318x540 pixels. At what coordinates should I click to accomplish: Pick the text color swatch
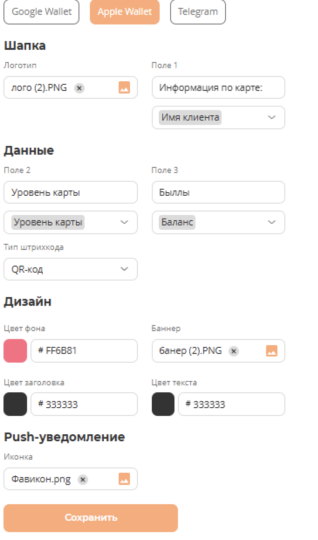(x=163, y=404)
